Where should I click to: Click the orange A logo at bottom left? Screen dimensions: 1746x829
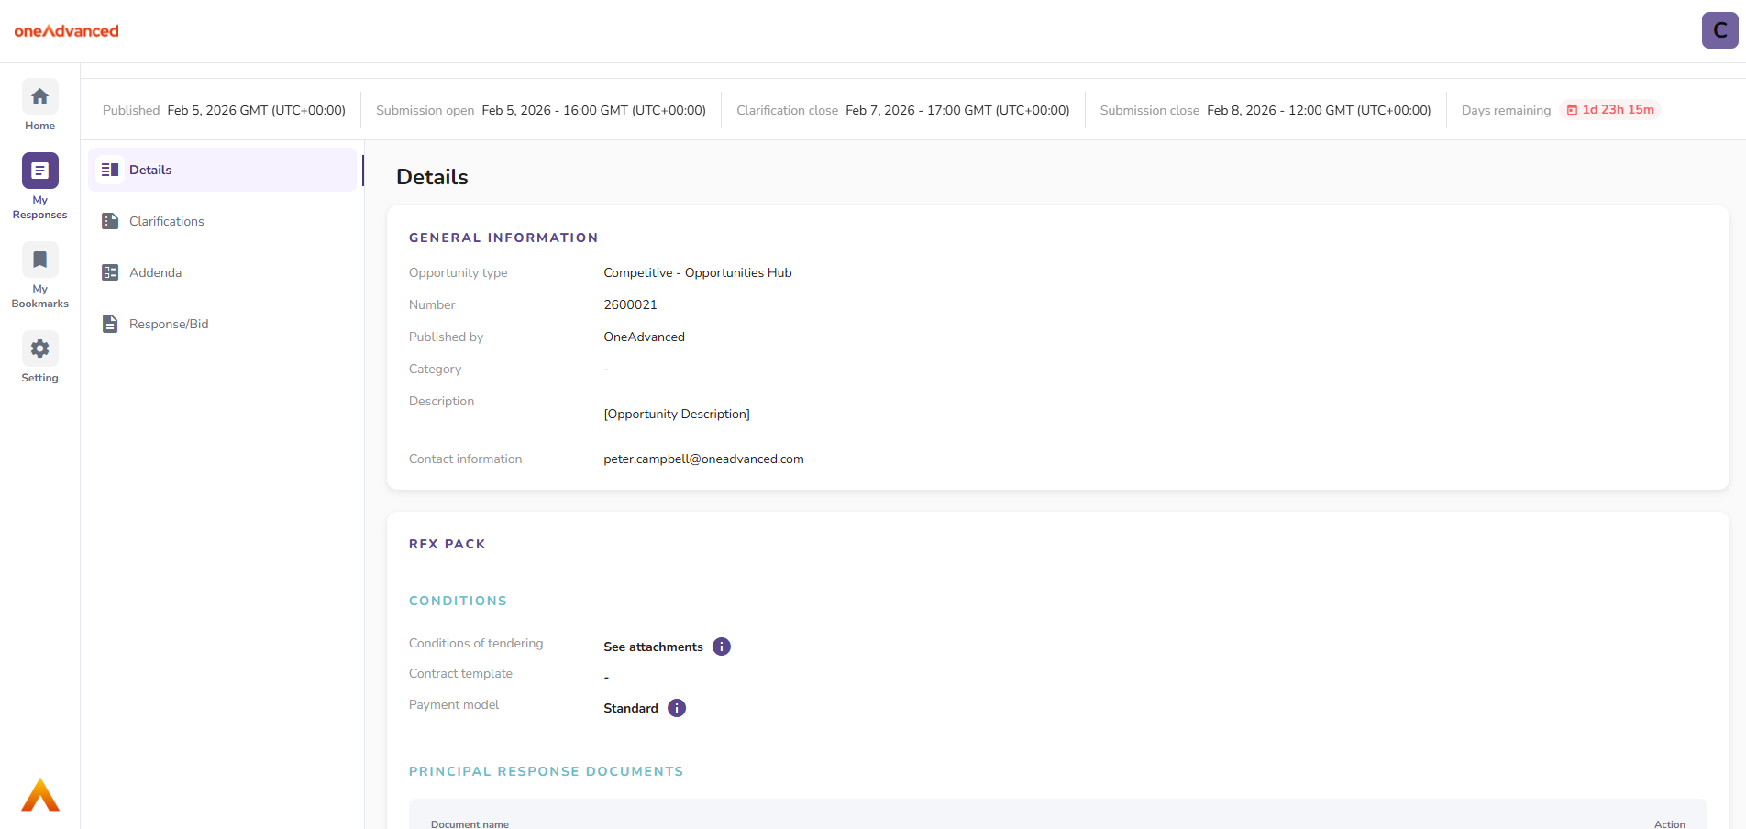(x=40, y=795)
